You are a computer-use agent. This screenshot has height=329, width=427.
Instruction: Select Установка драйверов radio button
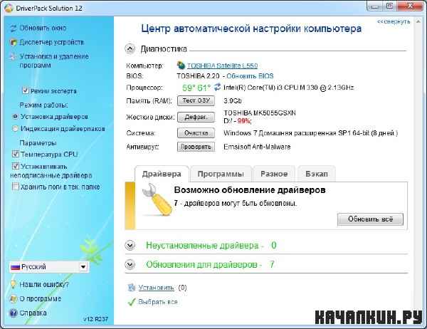15,117
